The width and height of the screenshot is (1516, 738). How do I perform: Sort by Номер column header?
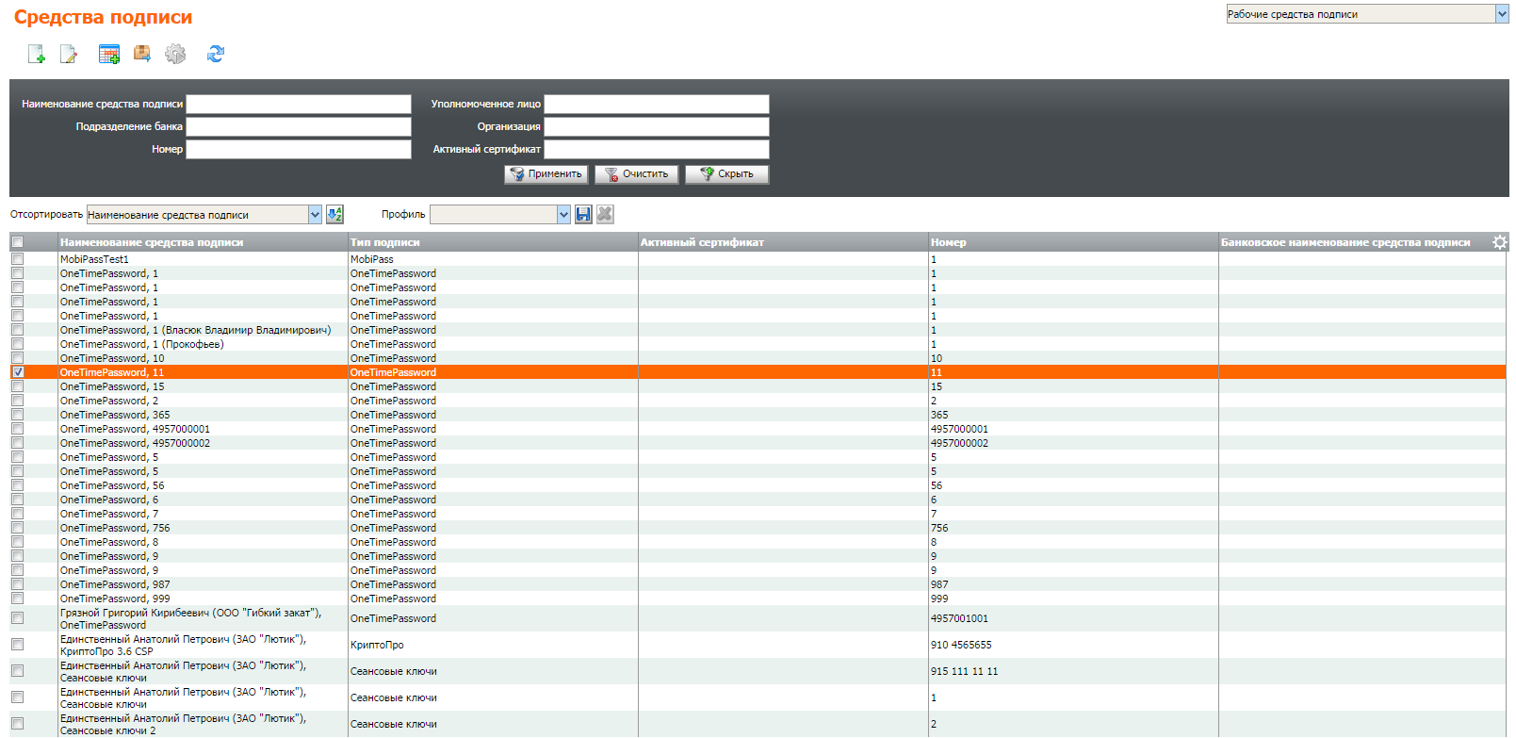[948, 242]
